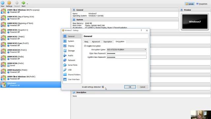This screenshot has height=119, width=211.
Task: Select the Shared Folders settings category
Action: (72, 75)
